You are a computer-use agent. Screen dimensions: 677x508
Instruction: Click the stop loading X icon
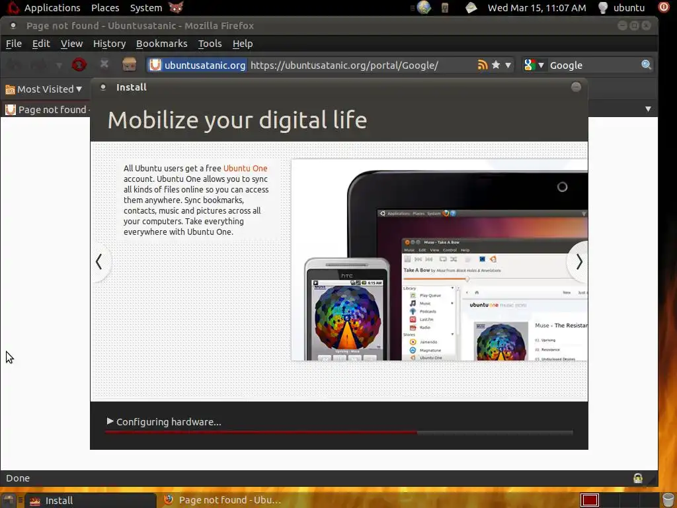coord(104,64)
